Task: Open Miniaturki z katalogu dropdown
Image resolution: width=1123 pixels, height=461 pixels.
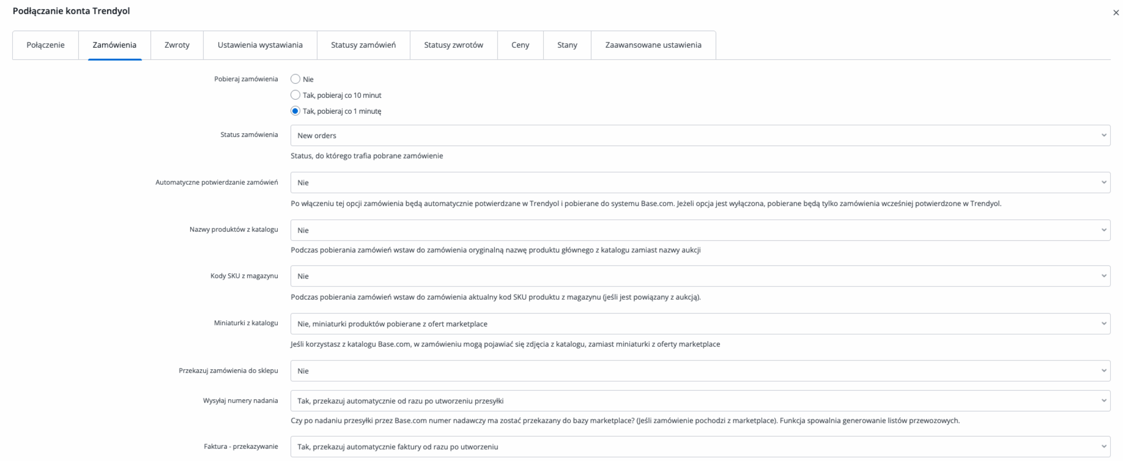Action: (700, 324)
